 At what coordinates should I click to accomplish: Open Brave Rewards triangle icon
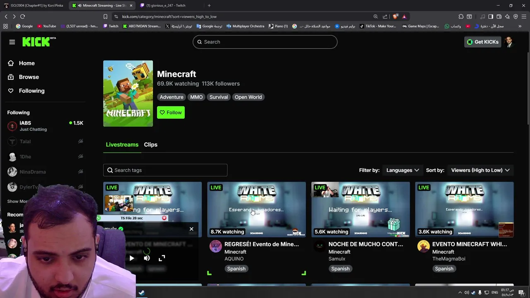pyautogui.click(x=404, y=17)
